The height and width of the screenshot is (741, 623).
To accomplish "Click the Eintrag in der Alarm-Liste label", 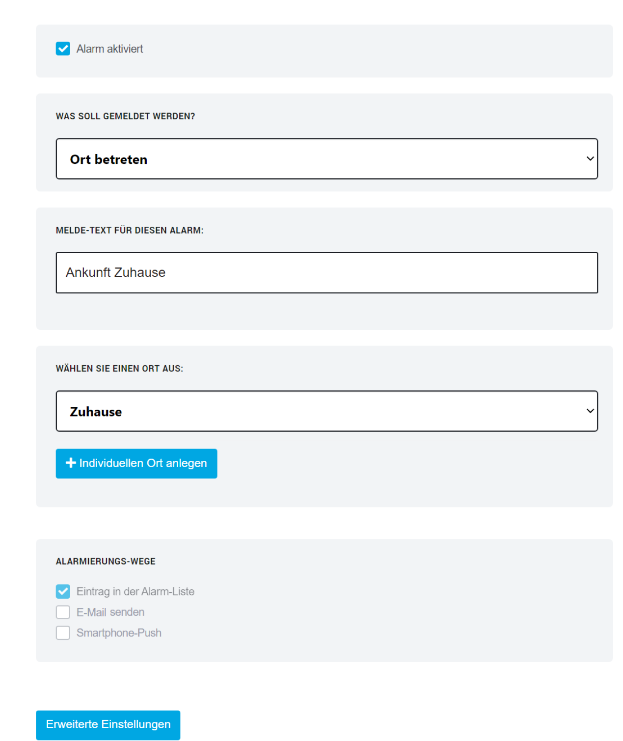I will click(135, 591).
